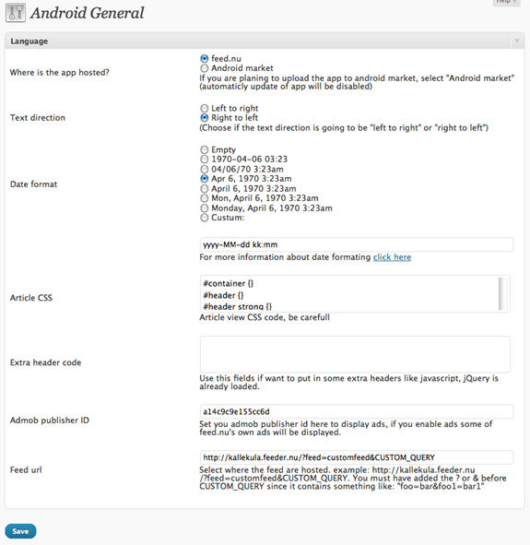Screen dimensions: 530x545
Task: Click the custom date format field
Action: click(357, 244)
